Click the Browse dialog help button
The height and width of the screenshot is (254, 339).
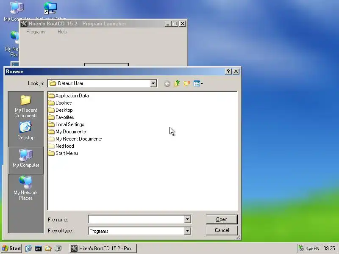(228, 72)
